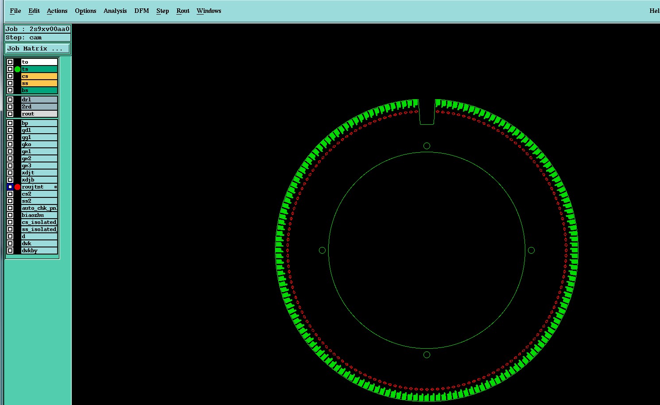
Task: Toggle the checkbox for layer drl
Action: (x=10, y=100)
